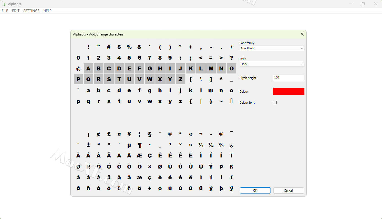Select the digit 0 glyph
This screenshot has width=382, height=219.
78,58
